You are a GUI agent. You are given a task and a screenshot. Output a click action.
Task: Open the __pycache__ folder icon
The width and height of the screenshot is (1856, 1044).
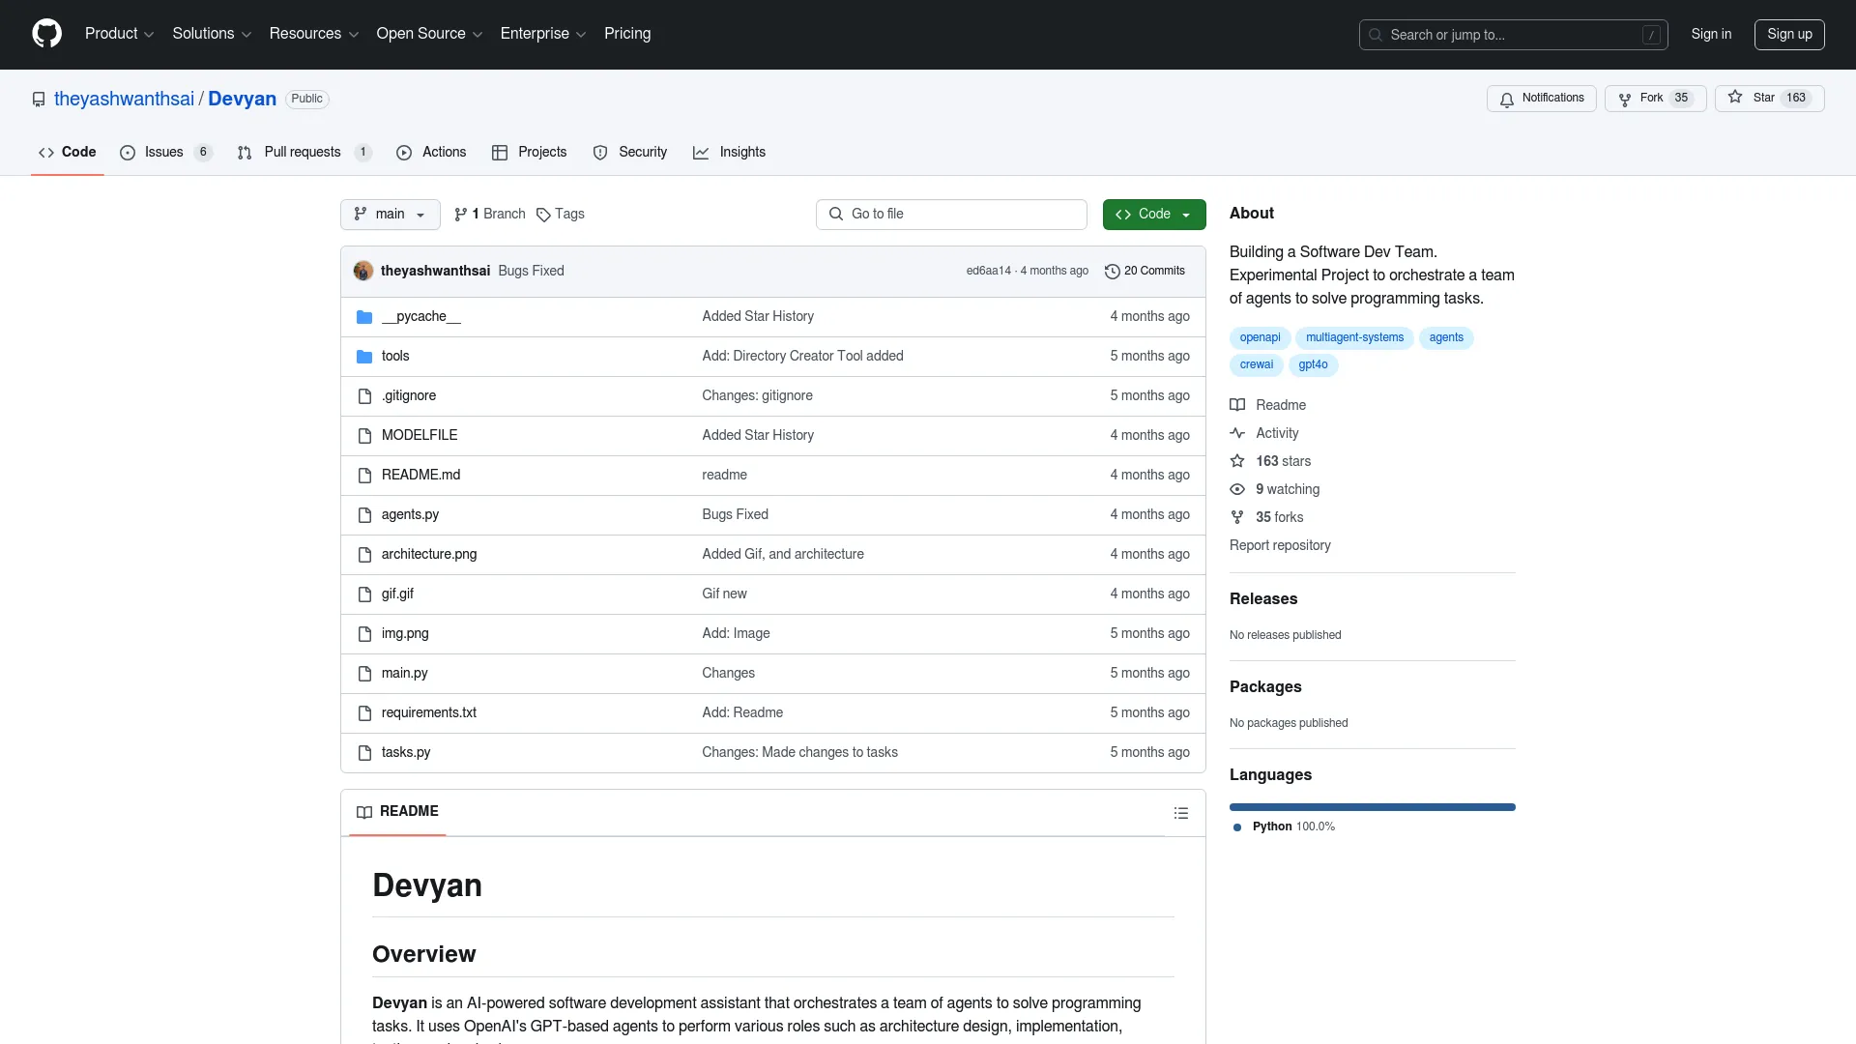click(364, 317)
